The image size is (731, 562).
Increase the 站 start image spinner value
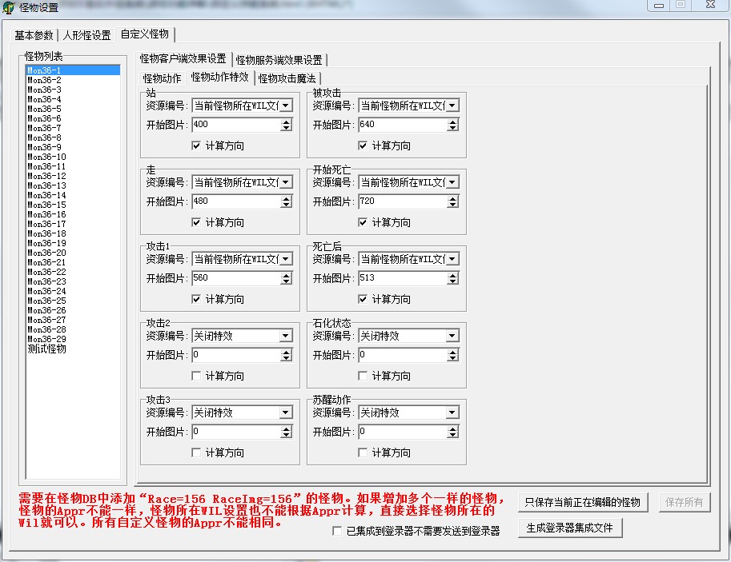(286, 122)
